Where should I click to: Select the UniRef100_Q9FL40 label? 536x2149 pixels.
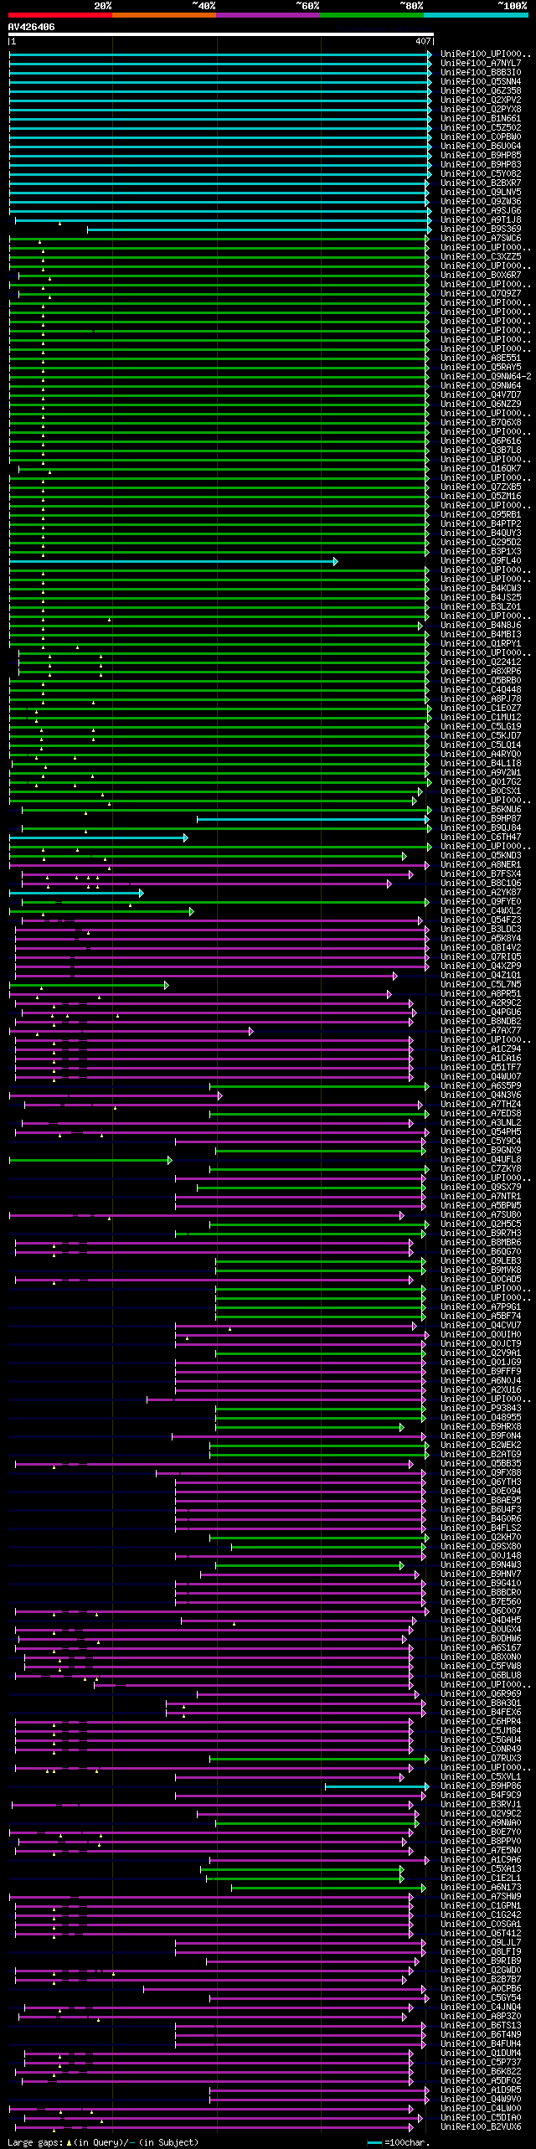481,560
